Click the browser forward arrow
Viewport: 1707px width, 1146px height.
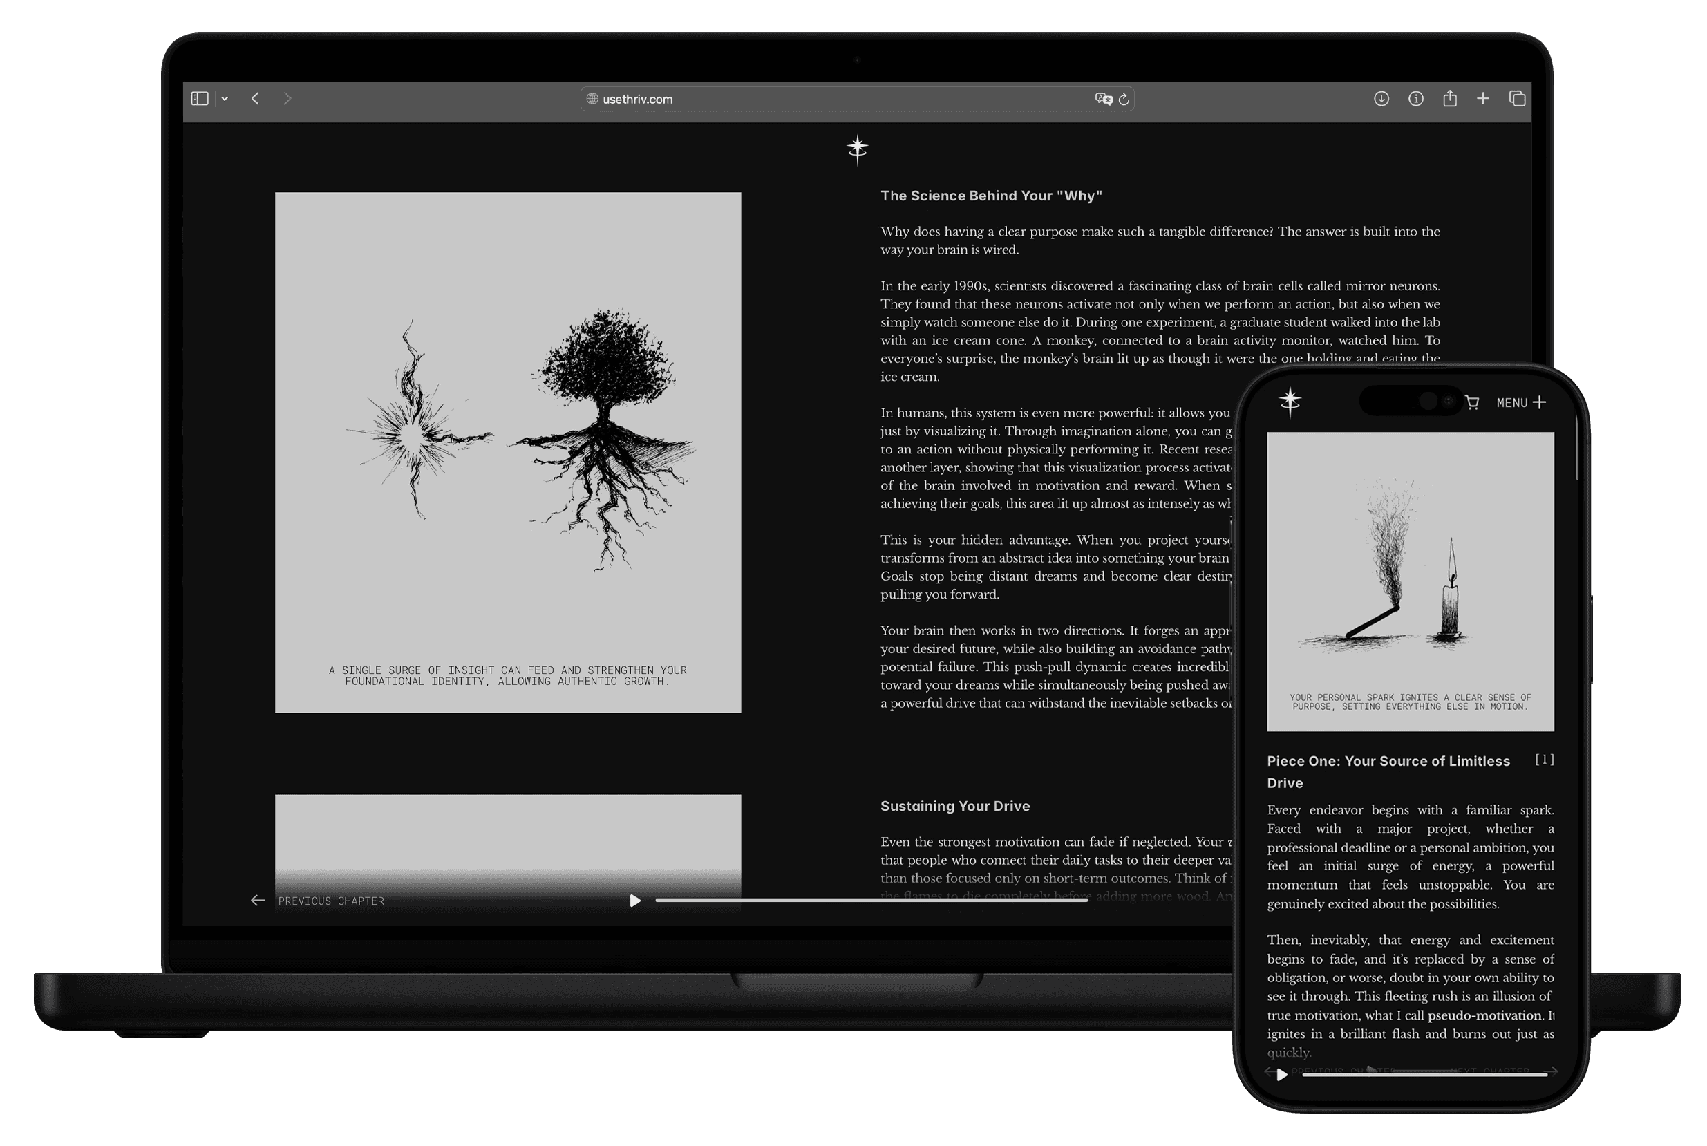coord(287,99)
